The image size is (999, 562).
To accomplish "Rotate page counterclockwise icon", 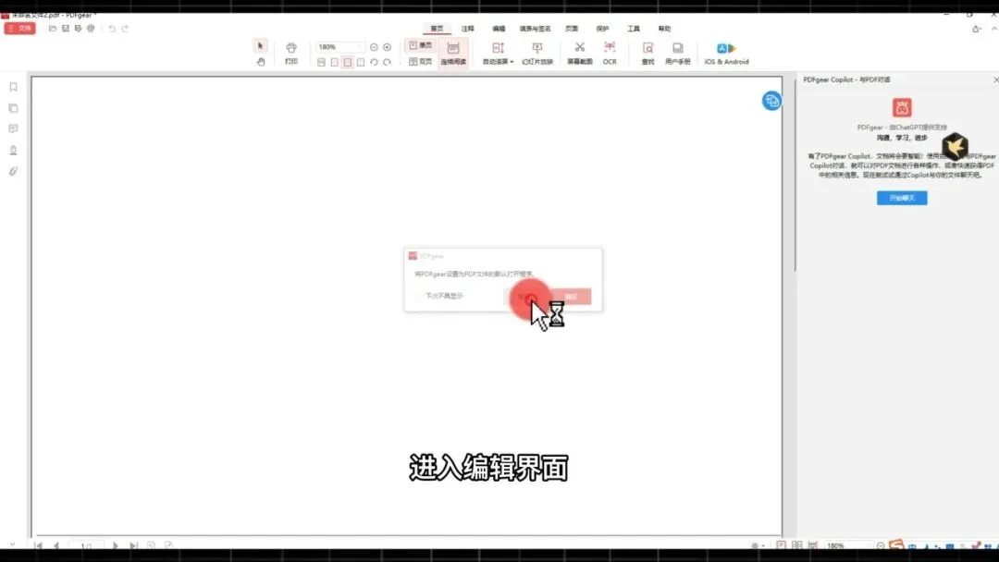I will click(374, 62).
